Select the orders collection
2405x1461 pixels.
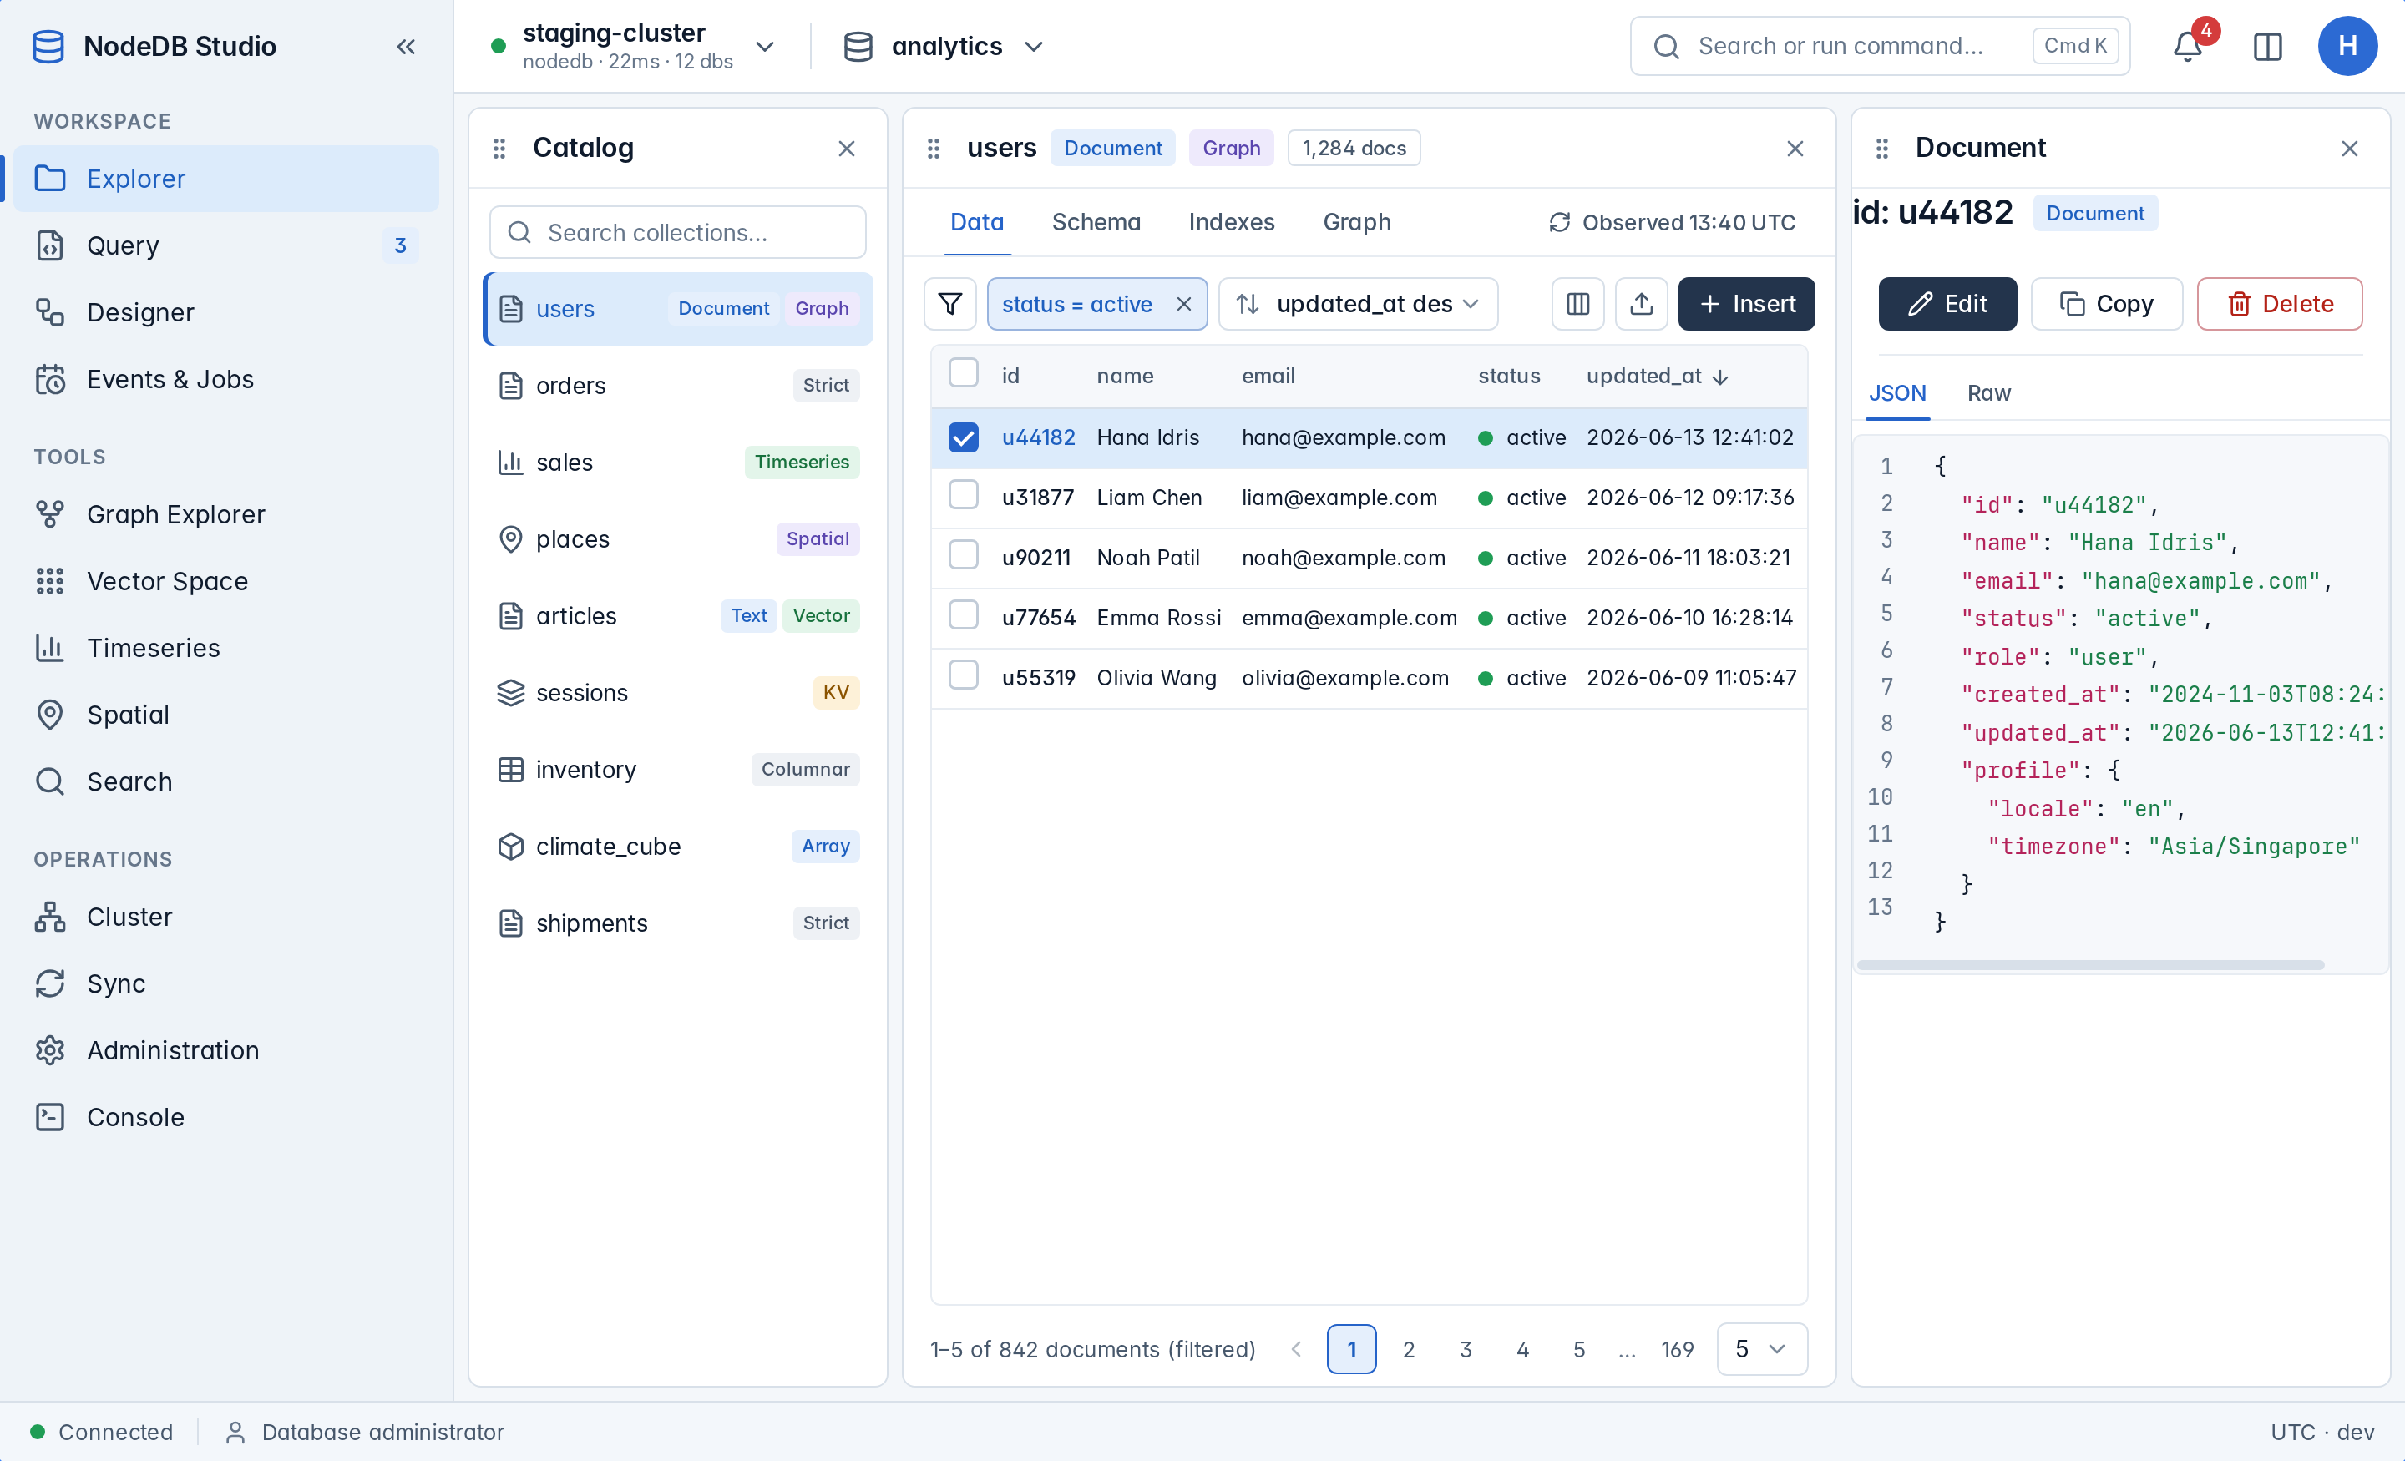click(x=677, y=386)
